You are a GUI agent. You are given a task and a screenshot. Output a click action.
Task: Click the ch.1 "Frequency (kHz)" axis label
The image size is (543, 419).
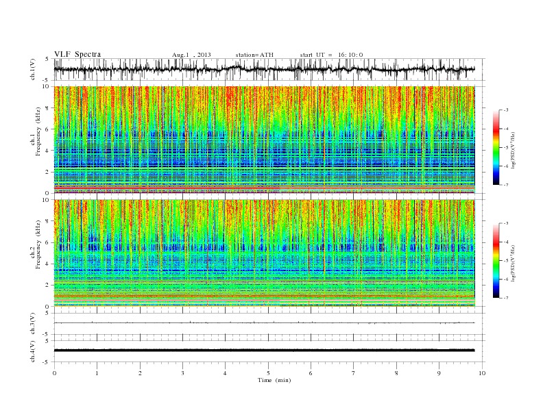tap(38, 131)
